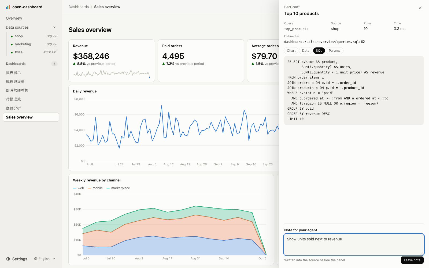Screen dimensions: 429x268
Task: Click the Settings half-circle icon
Action: coord(8,259)
